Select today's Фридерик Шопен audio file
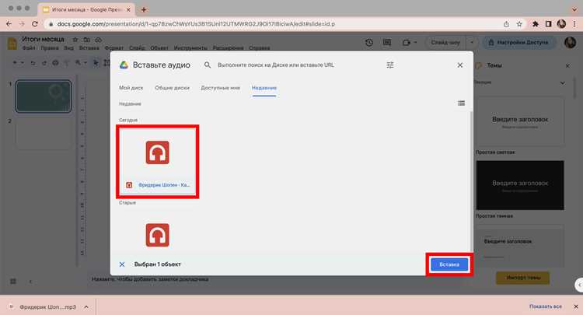 [158, 162]
